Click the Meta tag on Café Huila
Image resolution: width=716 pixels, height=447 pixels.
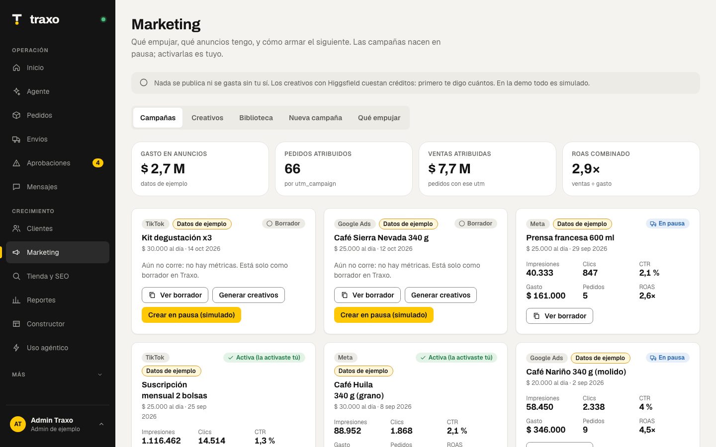pos(345,358)
